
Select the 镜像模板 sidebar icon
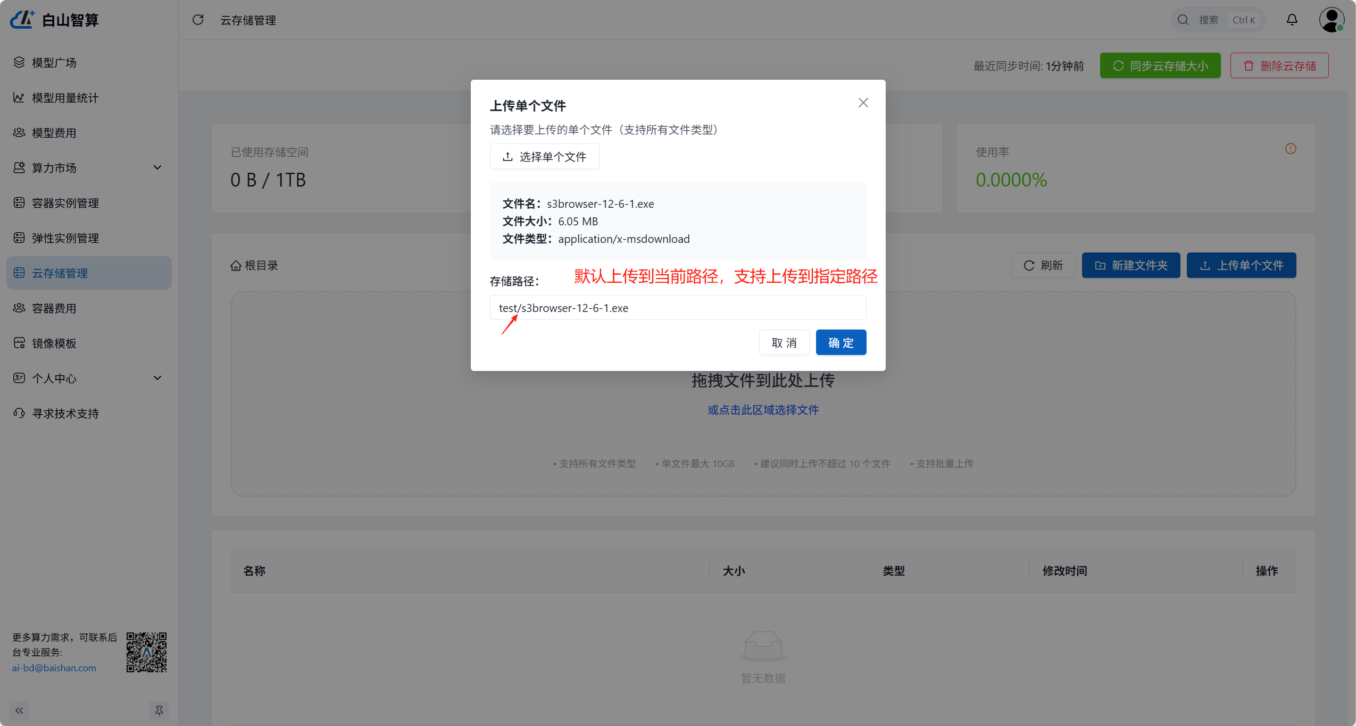19,343
